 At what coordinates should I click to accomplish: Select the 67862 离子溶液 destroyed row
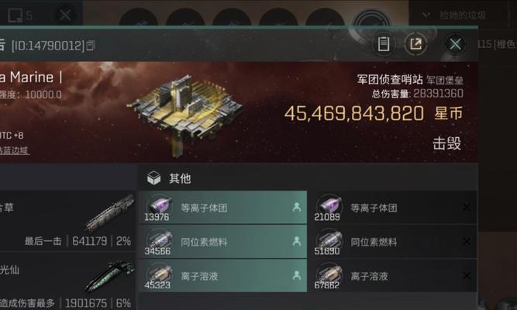[393, 276]
